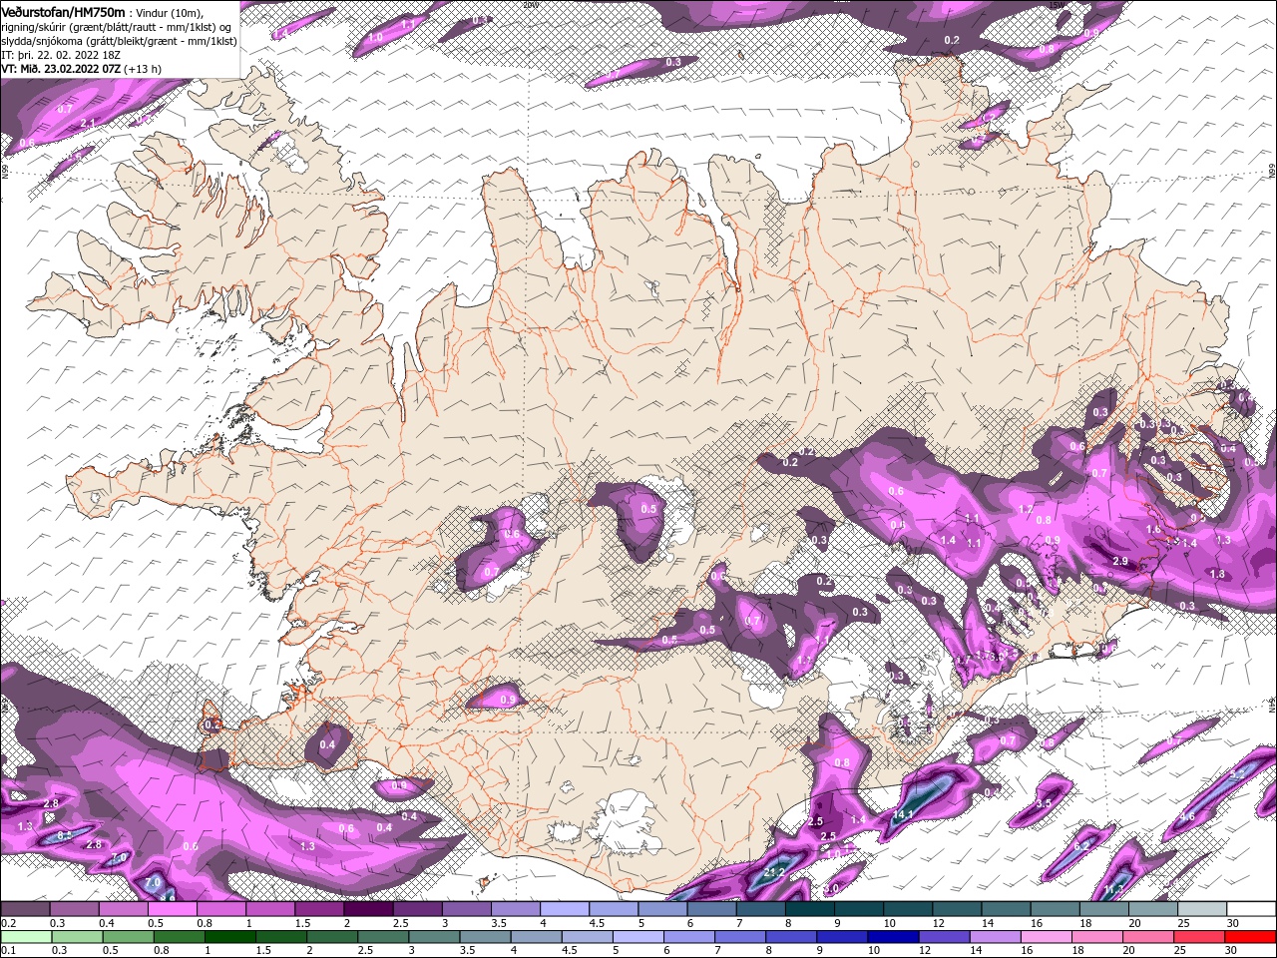Click the '1.8' value off the east coast

[x=1217, y=575]
